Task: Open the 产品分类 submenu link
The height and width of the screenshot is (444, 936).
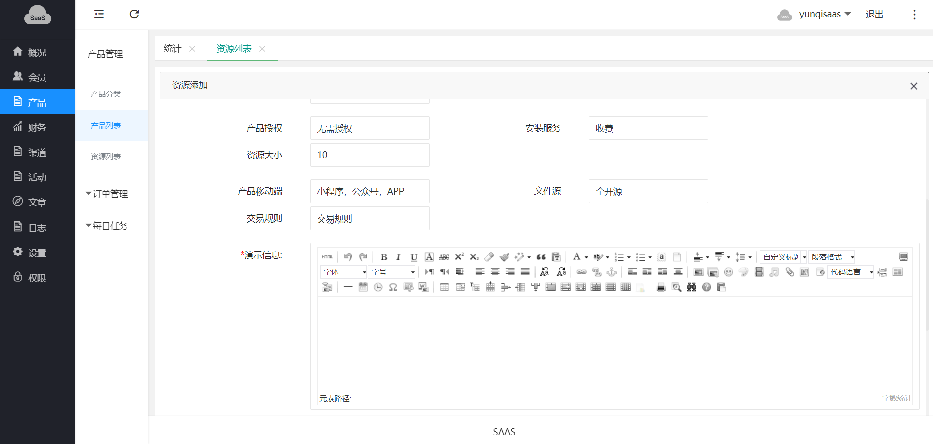Action: pyautogui.click(x=106, y=94)
